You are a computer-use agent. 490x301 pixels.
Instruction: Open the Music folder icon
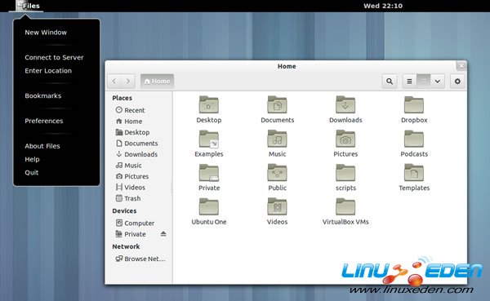[x=277, y=139]
